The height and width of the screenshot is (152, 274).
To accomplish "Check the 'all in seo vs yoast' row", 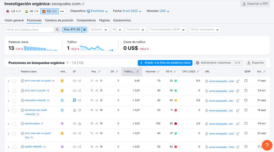I will pos(14,91).
